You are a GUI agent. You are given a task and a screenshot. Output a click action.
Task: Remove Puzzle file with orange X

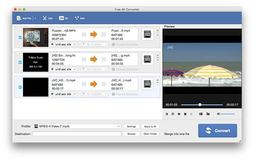[157, 30]
